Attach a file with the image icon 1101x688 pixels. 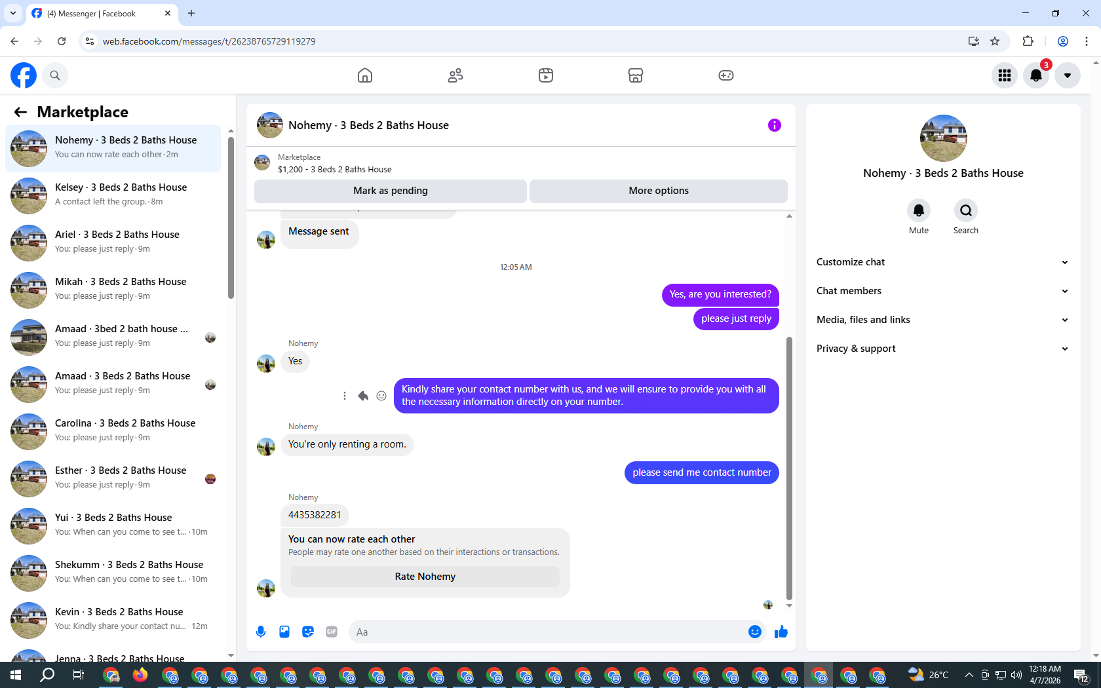pyautogui.click(x=284, y=632)
